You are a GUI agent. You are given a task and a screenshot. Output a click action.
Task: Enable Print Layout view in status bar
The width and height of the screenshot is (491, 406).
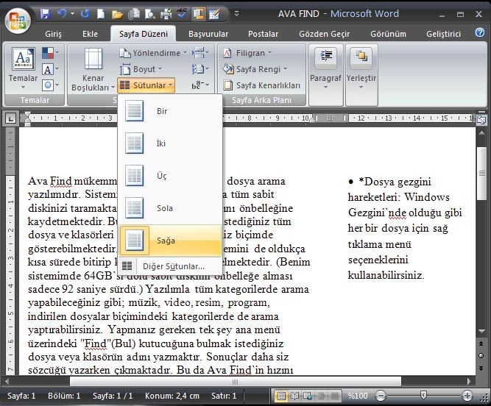coord(281,396)
